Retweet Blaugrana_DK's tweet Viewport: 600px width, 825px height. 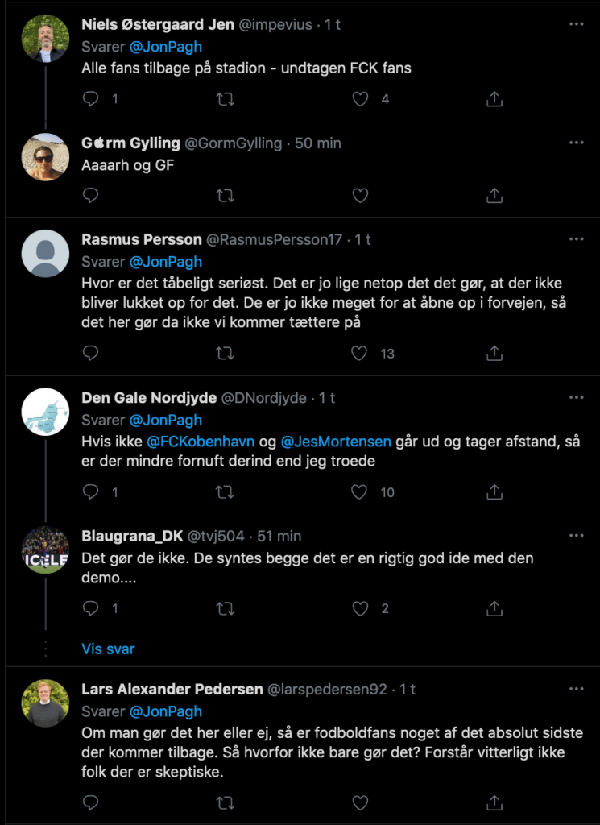(x=226, y=609)
